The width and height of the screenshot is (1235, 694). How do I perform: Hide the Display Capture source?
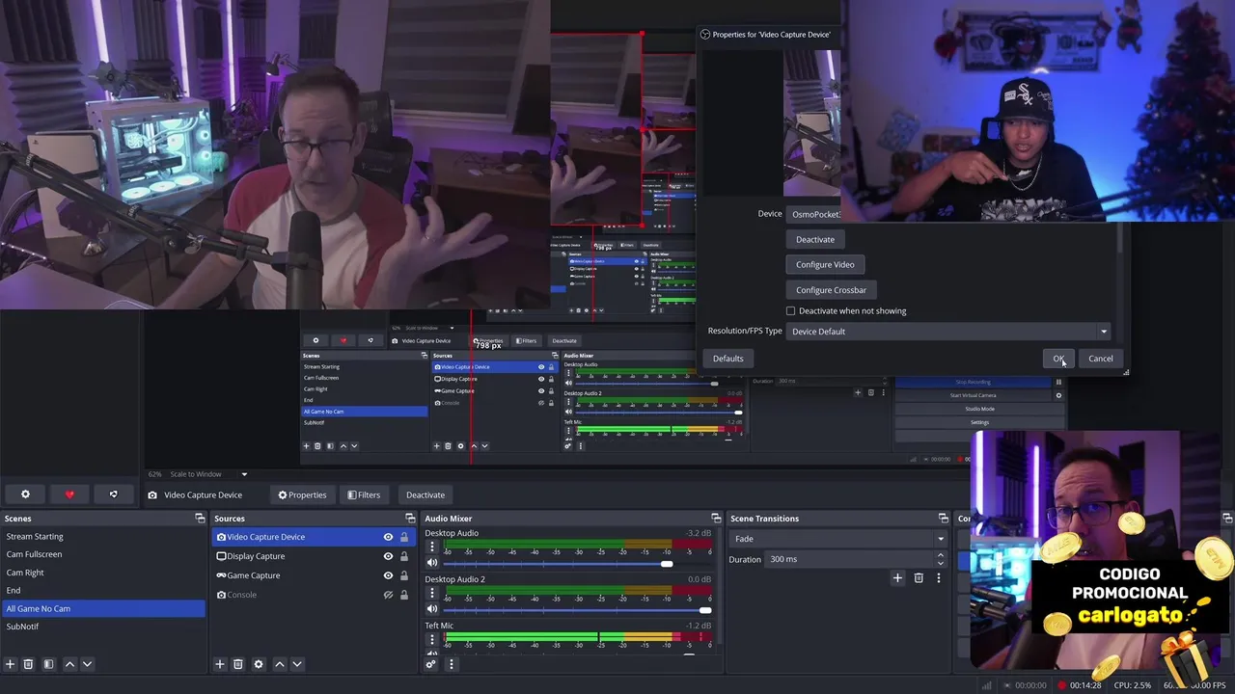pyautogui.click(x=388, y=556)
